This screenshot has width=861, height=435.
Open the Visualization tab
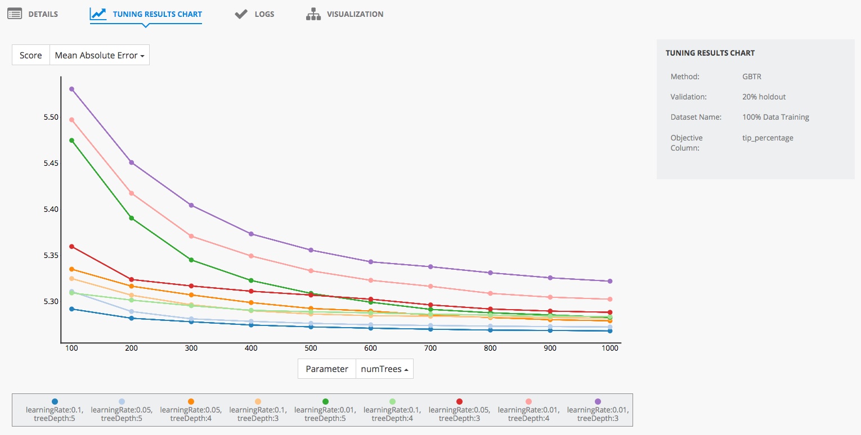355,14
